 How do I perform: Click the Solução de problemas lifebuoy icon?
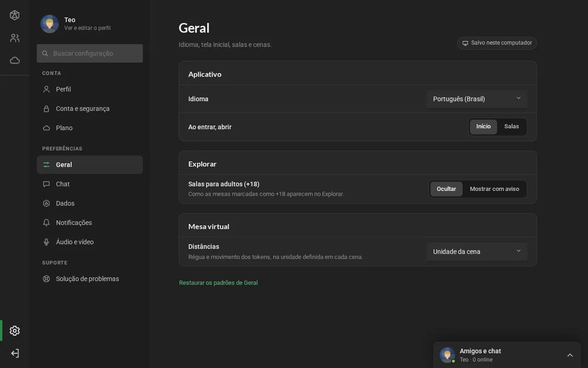[x=46, y=279]
